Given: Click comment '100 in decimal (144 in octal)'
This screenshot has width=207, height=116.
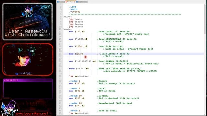Looking at the screenshot, I should click(118, 98).
